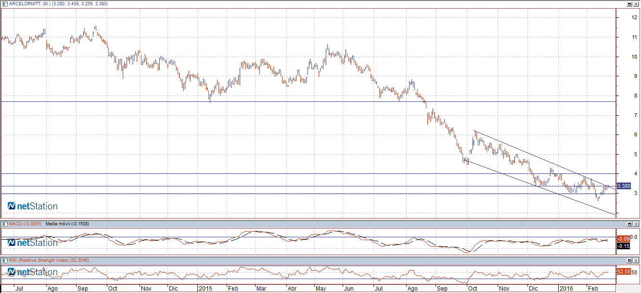Click the 52.55 RSI value tag

(x=623, y=271)
